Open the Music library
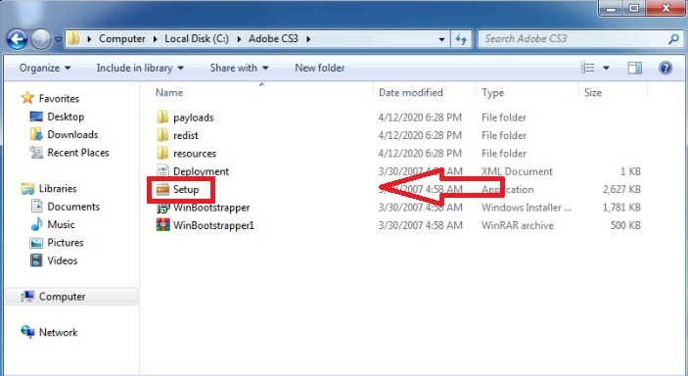Screen dimensions: 688x376 click(61, 224)
